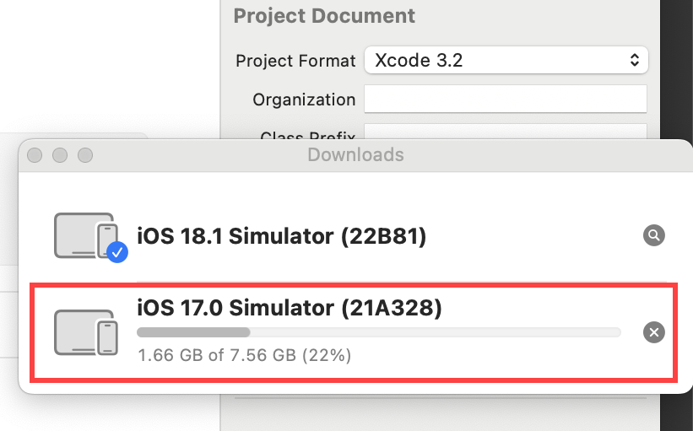The image size is (693, 431).
Task: Focus the Class Prefix text field
Action: (x=506, y=132)
